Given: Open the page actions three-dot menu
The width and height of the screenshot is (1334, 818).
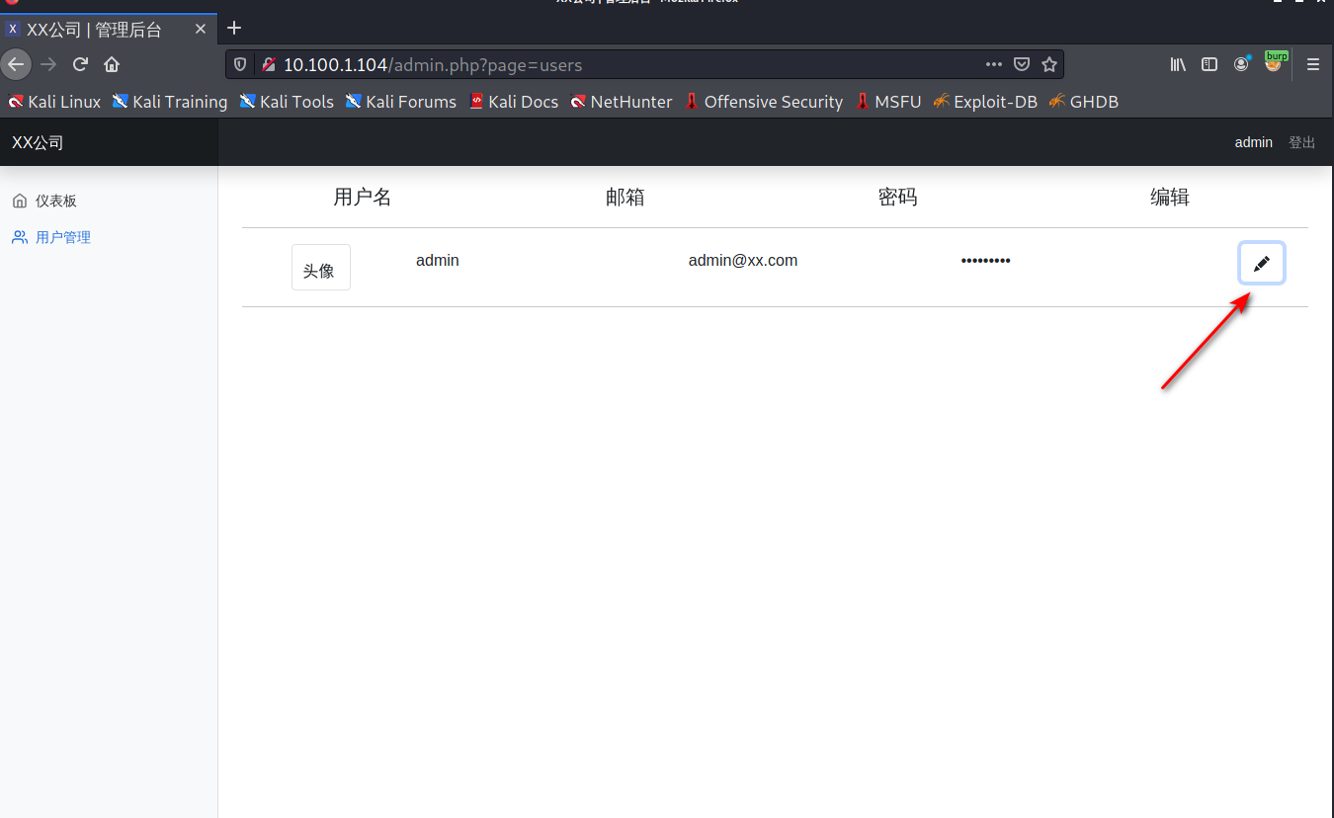Looking at the screenshot, I should click(994, 64).
